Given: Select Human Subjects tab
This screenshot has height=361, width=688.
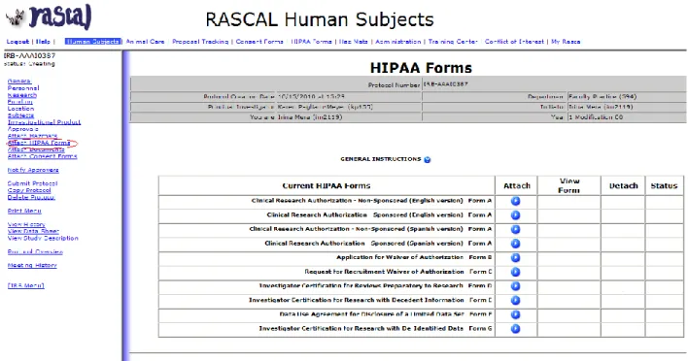Looking at the screenshot, I should 92,42.
